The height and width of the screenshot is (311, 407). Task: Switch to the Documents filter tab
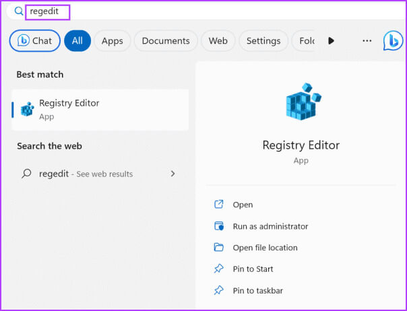point(166,40)
